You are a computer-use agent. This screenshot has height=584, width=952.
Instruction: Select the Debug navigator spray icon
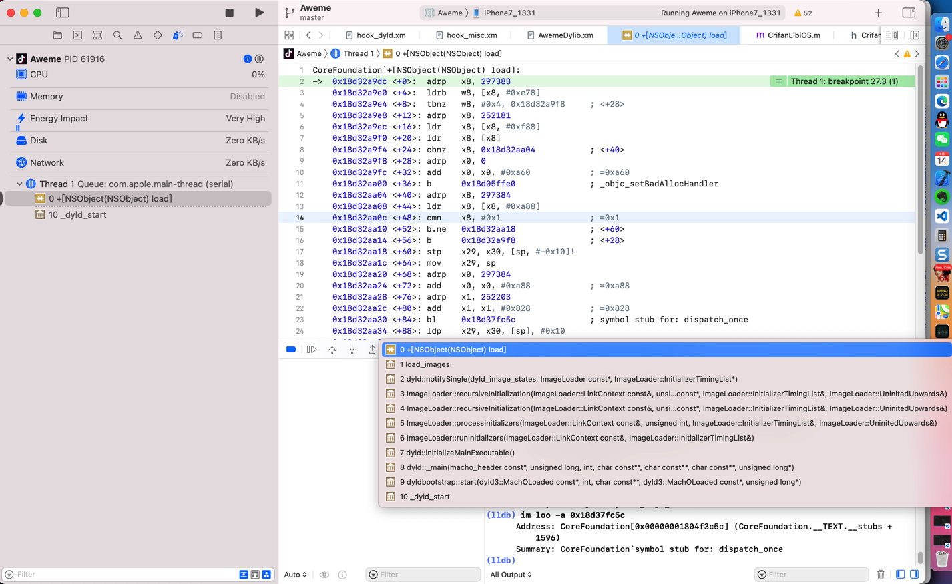pos(178,35)
